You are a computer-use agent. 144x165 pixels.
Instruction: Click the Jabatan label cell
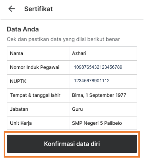tap(38, 109)
